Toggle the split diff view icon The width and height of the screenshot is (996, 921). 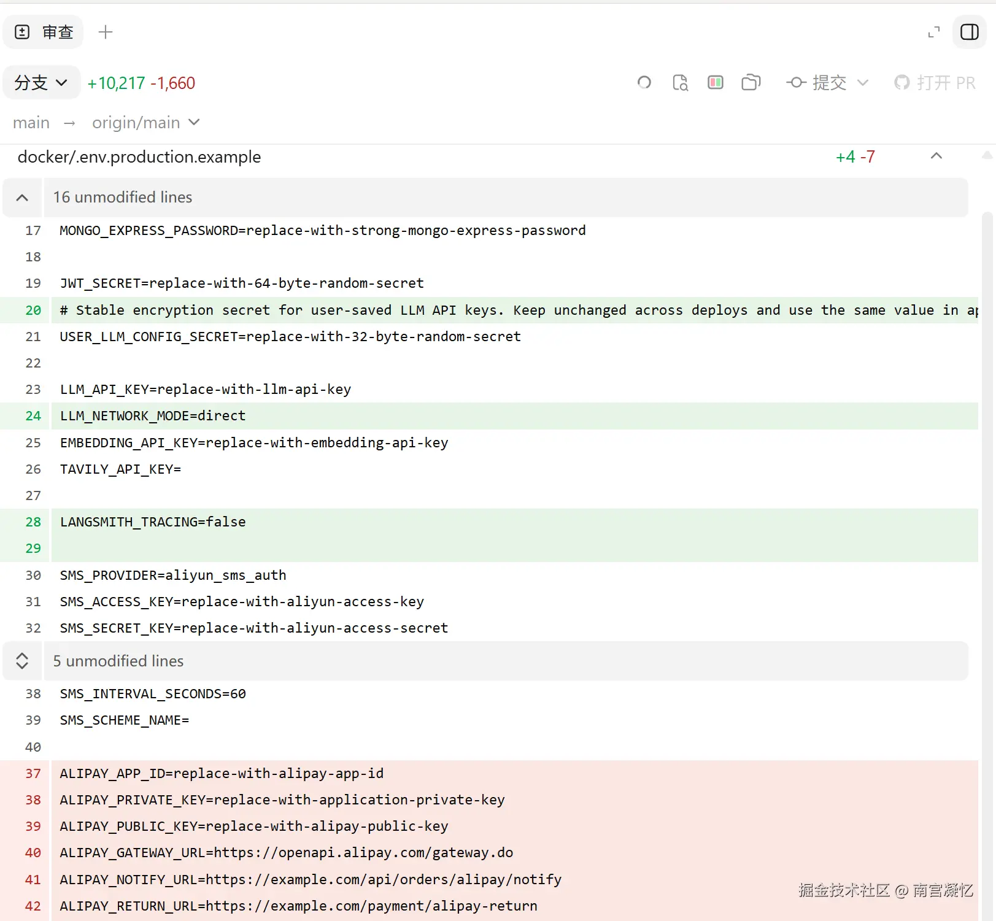point(716,82)
